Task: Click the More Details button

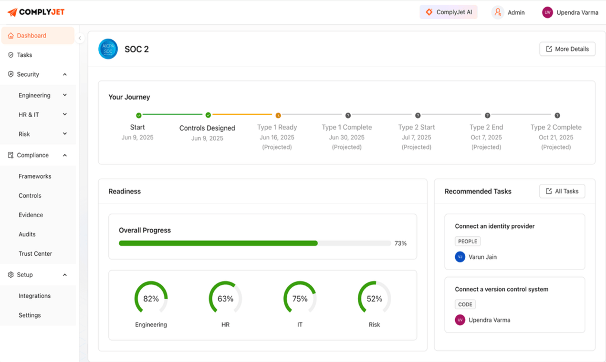Action: 567,49
